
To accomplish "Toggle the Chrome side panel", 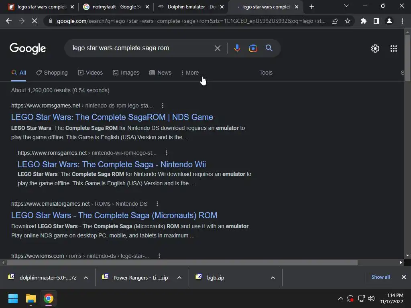I will [376, 21].
